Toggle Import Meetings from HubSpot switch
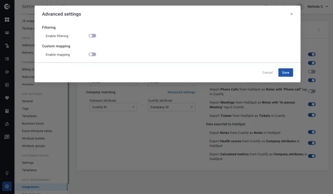333x194 pixels. (312, 104)
